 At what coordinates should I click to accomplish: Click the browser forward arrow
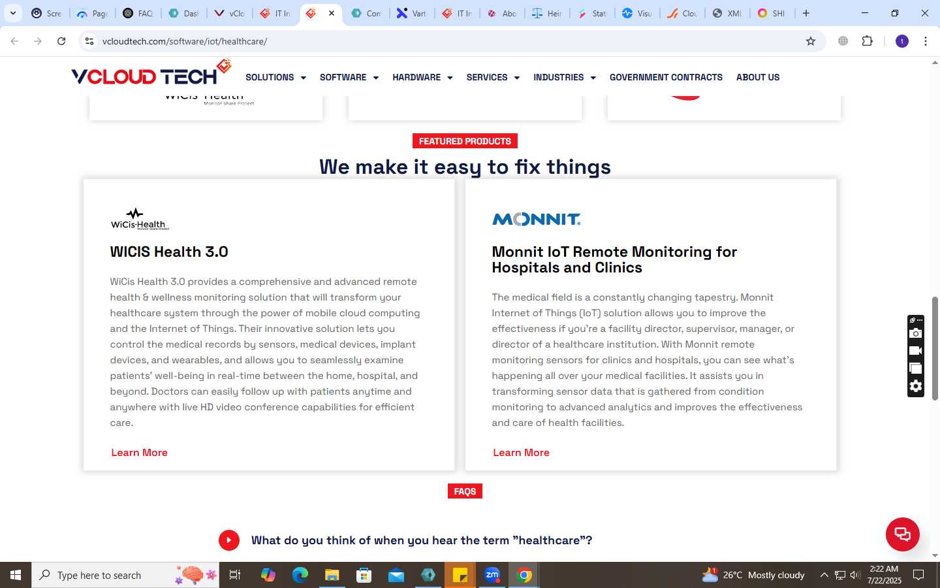(38, 41)
